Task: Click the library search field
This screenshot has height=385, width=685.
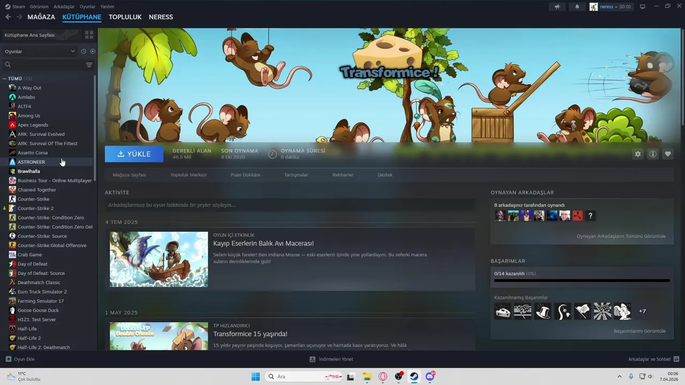Action: point(44,65)
